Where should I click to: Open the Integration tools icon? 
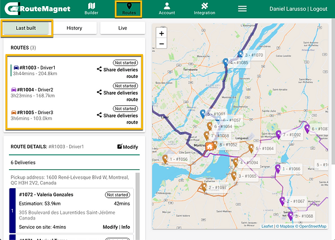[x=204, y=6]
